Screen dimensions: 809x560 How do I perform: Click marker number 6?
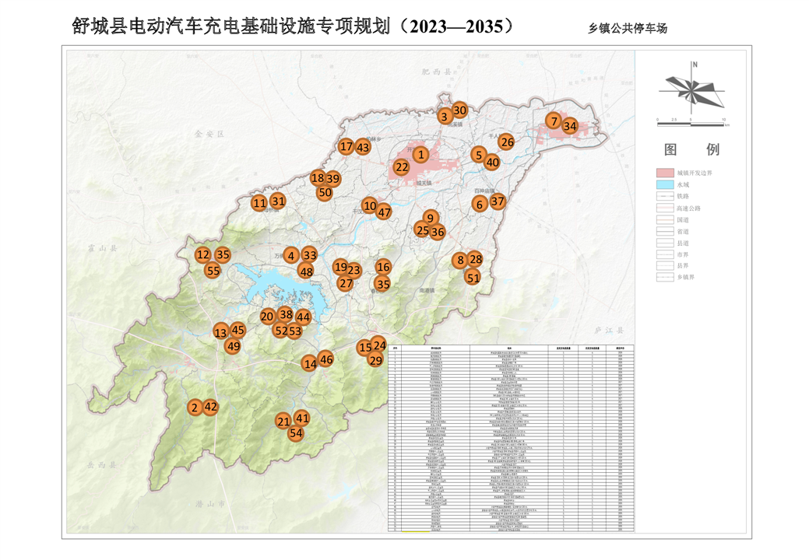(480, 204)
